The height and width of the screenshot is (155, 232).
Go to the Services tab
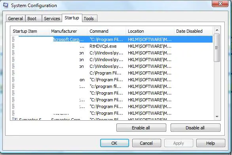(52, 19)
